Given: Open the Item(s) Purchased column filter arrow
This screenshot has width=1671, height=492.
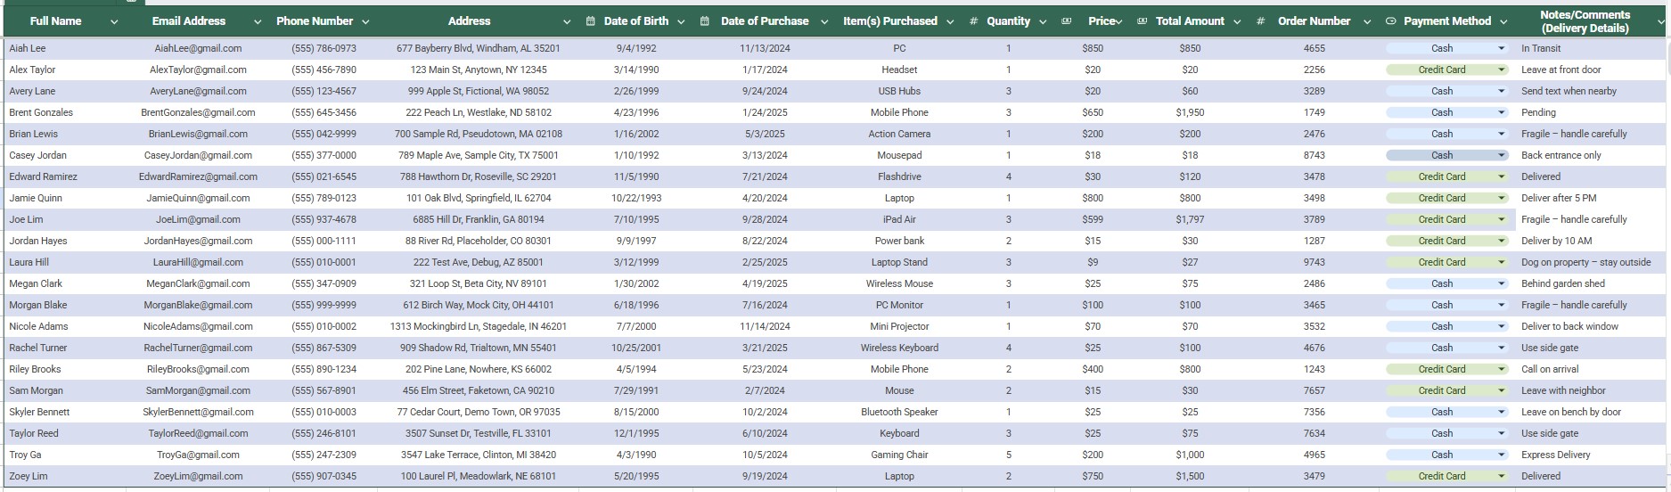Looking at the screenshot, I should point(950,22).
